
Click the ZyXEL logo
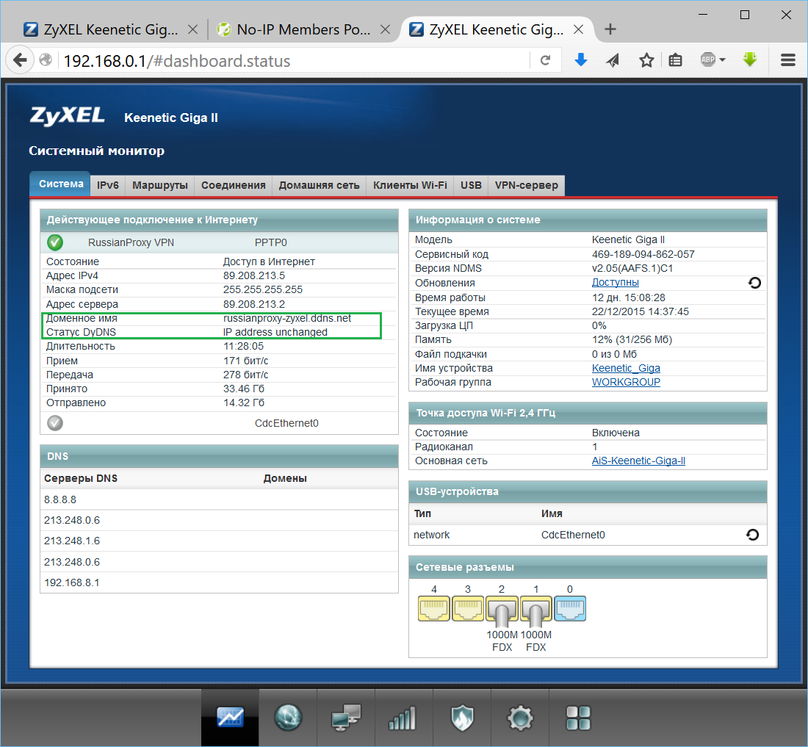(x=68, y=116)
